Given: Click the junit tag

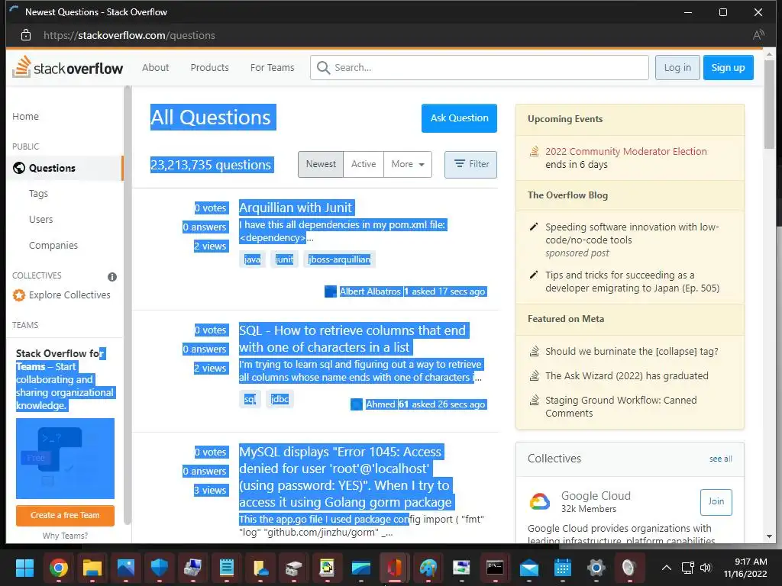Looking at the screenshot, I should click(284, 259).
